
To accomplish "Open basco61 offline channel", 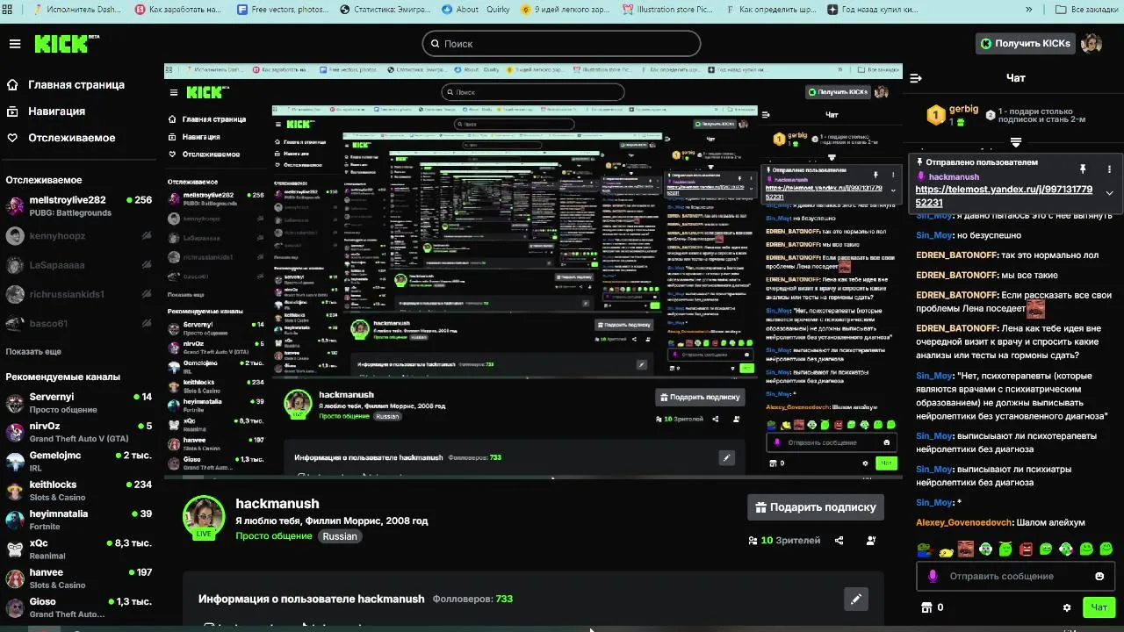I will click(79, 323).
